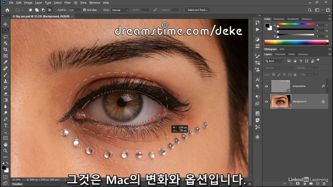Screen dimensions: 333x187
Task: Choose Add to selection mode
Action: pyautogui.click(x=37, y=10)
